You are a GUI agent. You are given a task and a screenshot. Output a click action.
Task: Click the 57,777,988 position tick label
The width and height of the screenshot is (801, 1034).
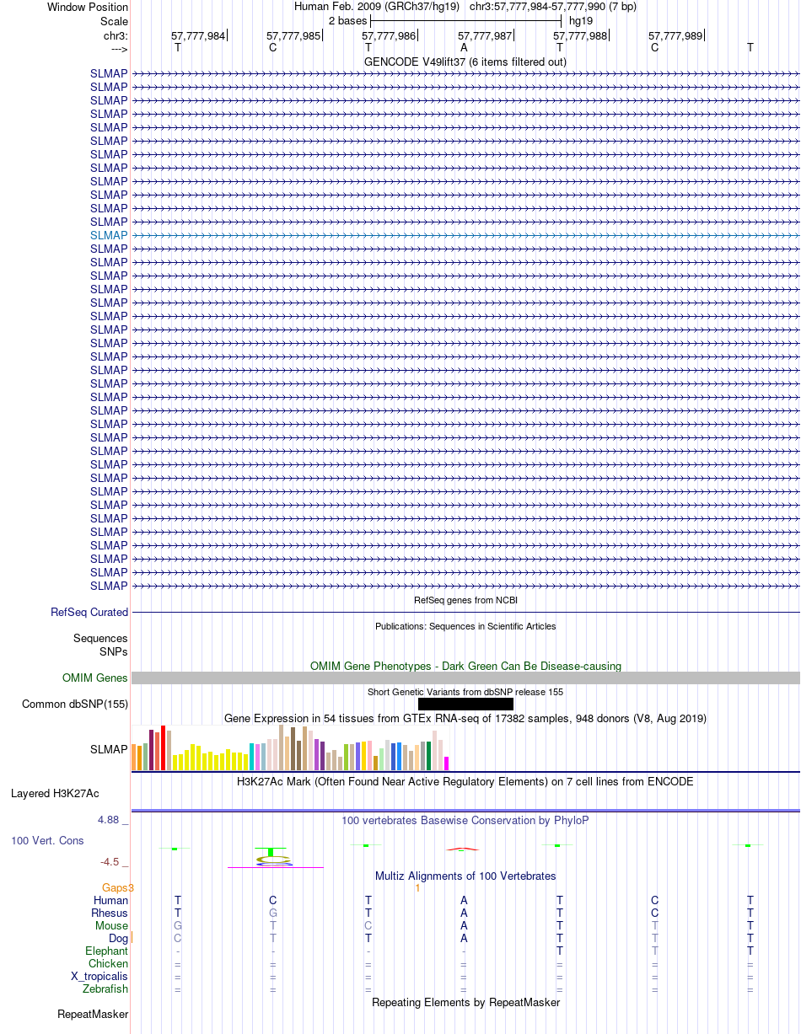click(580, 36)
